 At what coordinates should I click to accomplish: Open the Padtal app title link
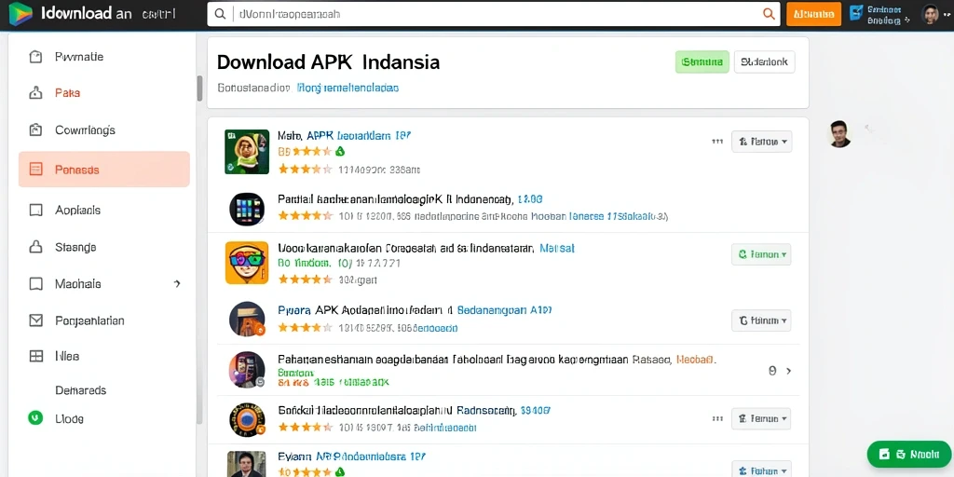(410, 199)
